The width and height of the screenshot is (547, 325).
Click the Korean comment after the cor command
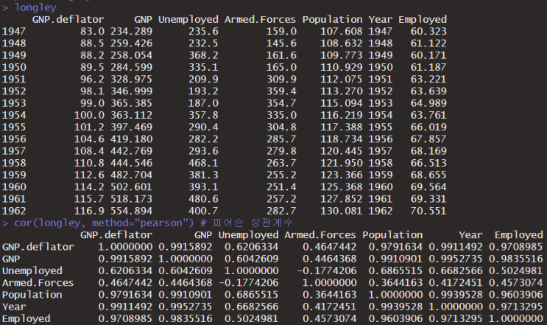[x=247, y=223]
